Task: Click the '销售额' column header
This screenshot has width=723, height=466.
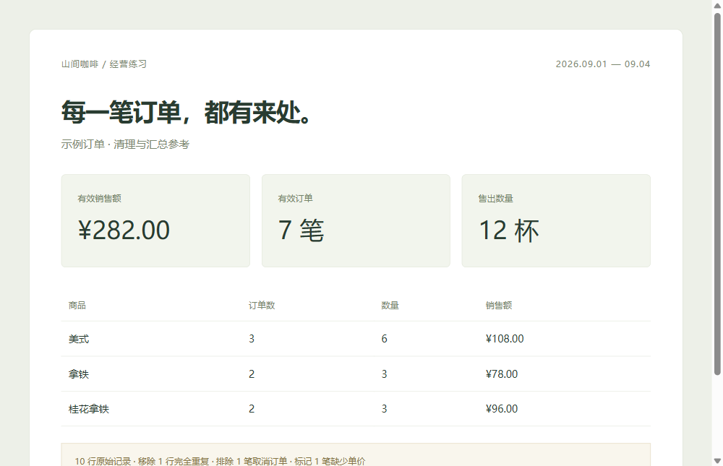Action: click(498, 305)
